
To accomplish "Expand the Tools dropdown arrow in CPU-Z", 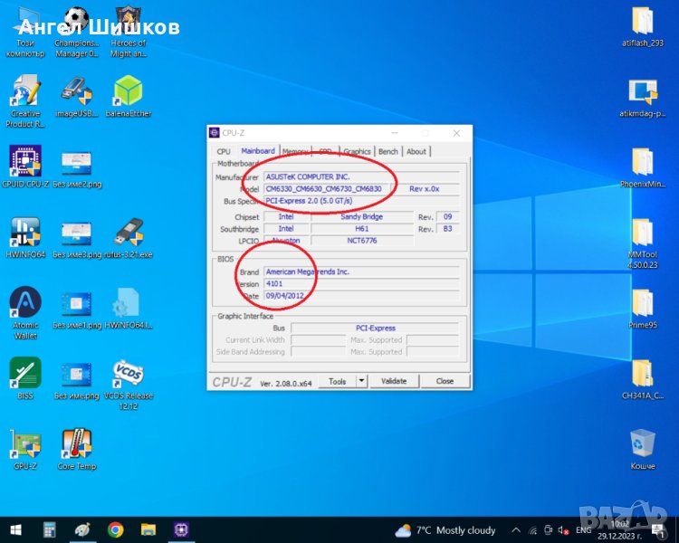I will [x=361, y=381].
